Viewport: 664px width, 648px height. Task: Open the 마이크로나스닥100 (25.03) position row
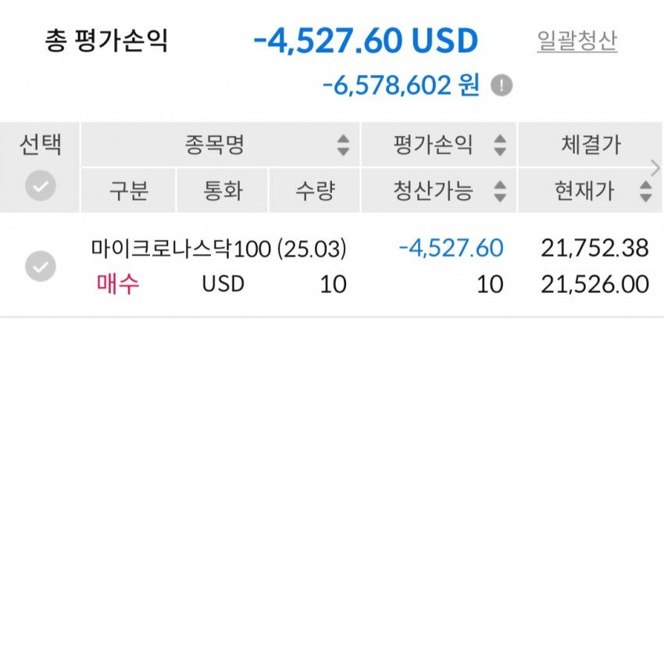[219, 249]
